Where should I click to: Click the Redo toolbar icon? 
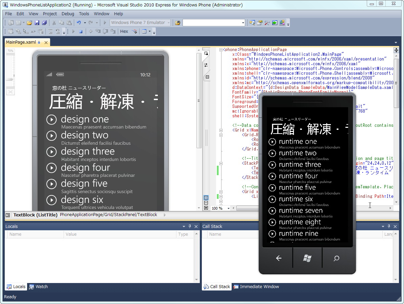[x=91, y=23]
